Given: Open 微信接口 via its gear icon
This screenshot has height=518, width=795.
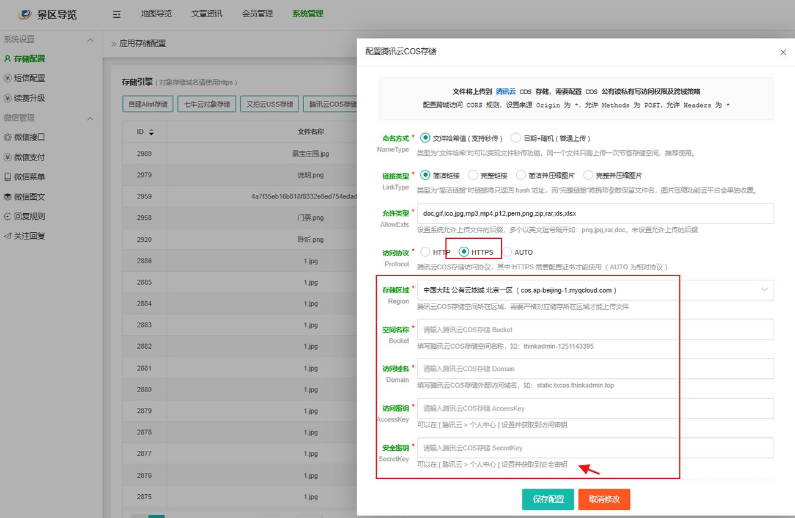Looking at the screenshot, I should click(x=7, y=137).
